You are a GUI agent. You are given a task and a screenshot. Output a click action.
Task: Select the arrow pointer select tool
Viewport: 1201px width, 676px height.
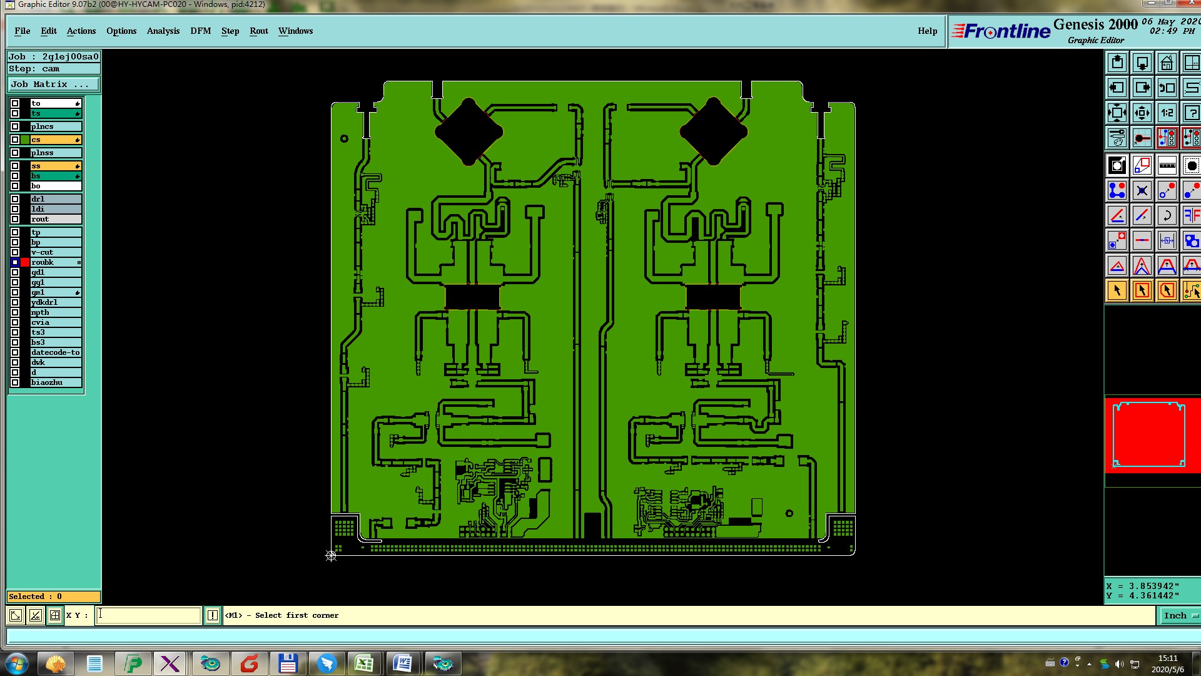pyautogui.click(x=1117, y=290)
